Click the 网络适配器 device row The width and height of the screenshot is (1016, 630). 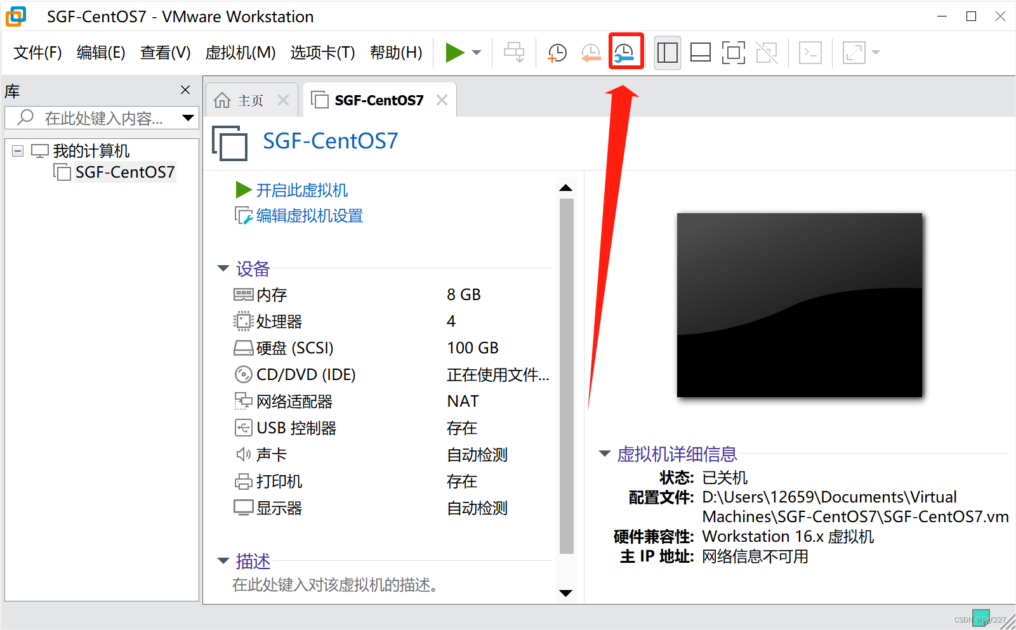392,402
